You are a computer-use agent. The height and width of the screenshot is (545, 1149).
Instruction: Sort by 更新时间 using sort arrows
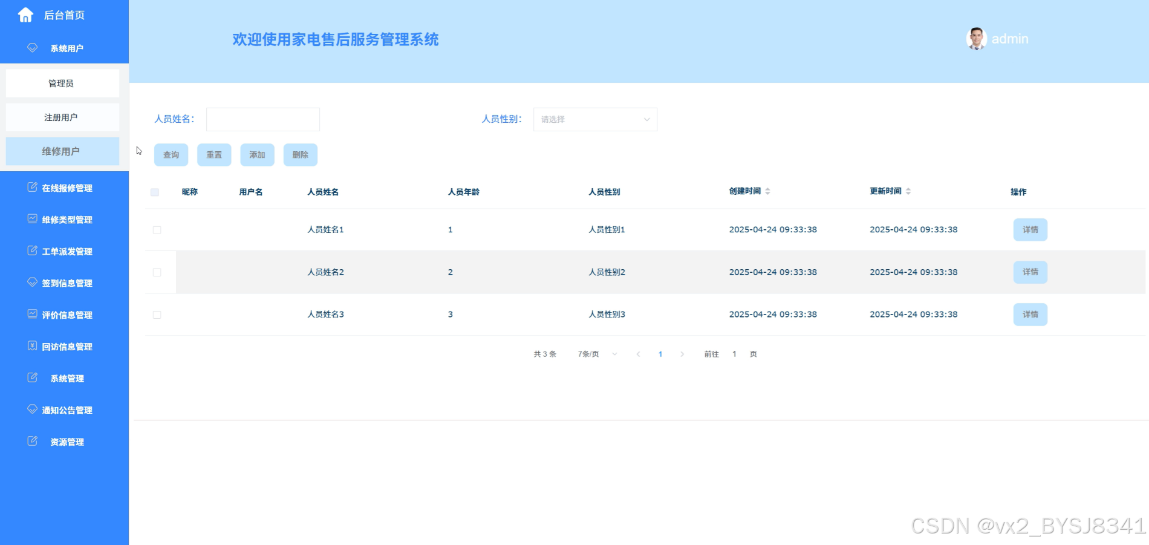(908, 191)
